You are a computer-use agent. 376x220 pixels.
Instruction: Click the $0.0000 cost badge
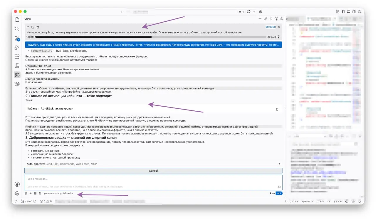tap(271, 27)
